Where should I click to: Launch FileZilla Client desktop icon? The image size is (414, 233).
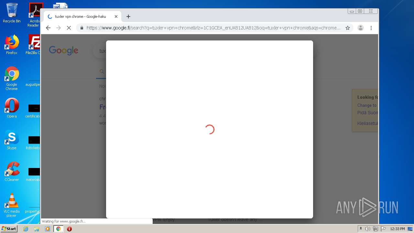pyautogui.click(x=33, y=45)
